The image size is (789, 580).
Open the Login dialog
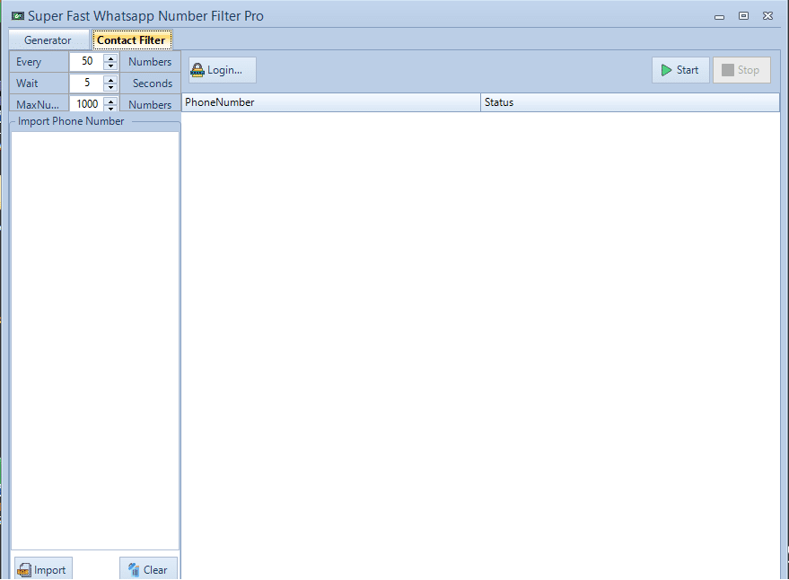click(222, 70)
